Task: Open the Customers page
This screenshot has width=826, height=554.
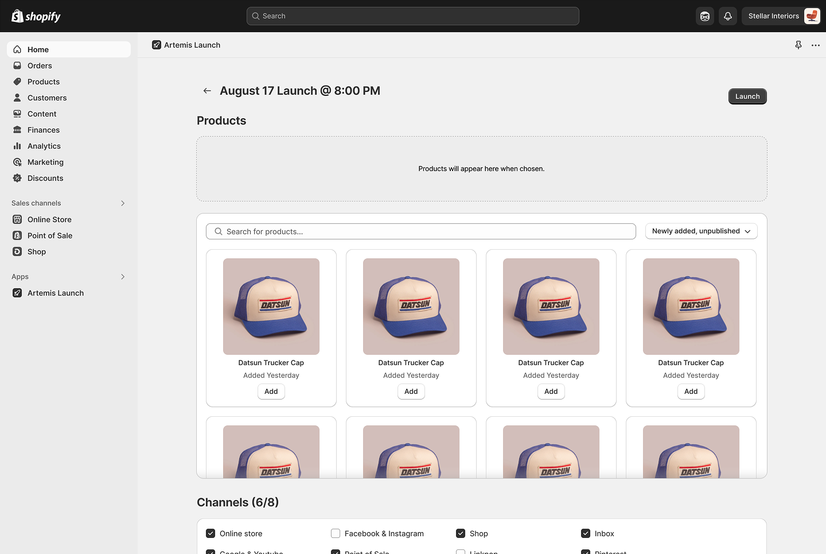Action: point(46,98)
